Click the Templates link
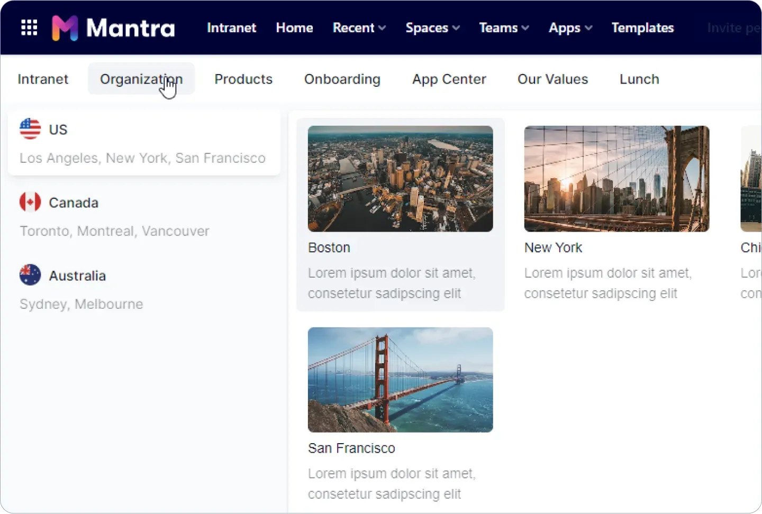The image size is (762, 514). coord(642,27)
